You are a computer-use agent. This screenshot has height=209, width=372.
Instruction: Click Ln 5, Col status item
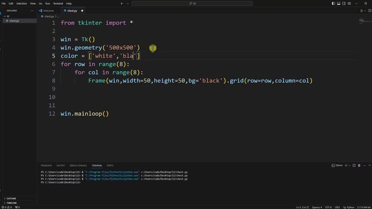302,207
